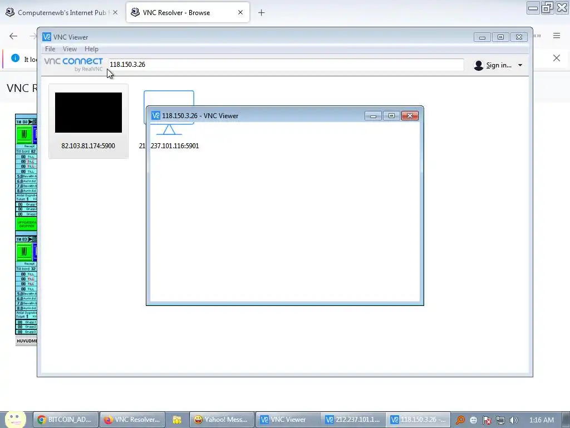Switch to VNC Viewer taskbar item
The height and width of the screenshot is (428, 570).
[x=288, y=420]
